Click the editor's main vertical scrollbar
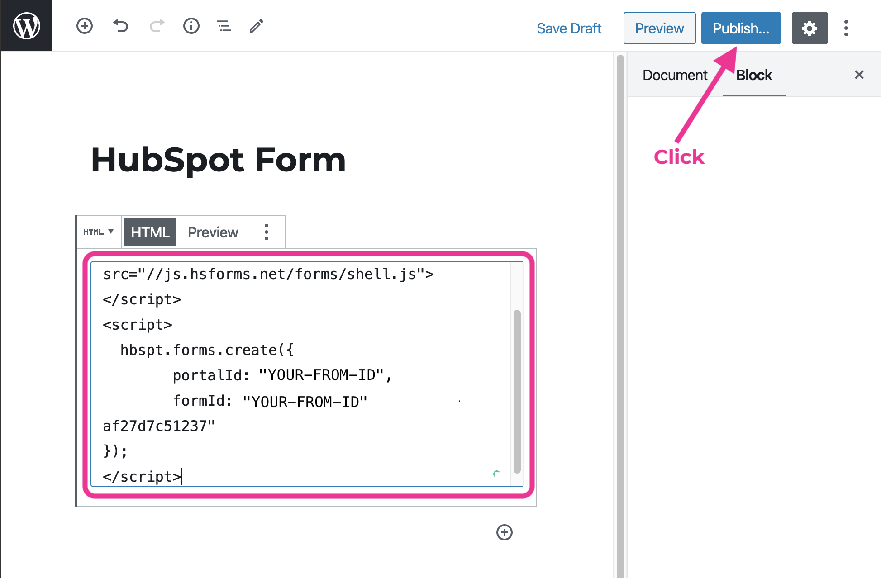 620,316
